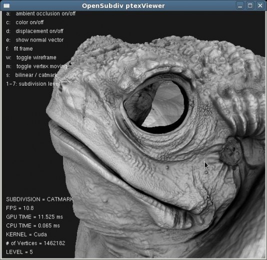Click the '1-7: subdivision level' hint line
Image resolution: width=267 pixels, height=260 pixels.
pyautogui.click(x=33, y=84)
